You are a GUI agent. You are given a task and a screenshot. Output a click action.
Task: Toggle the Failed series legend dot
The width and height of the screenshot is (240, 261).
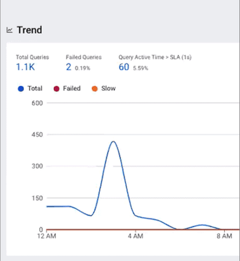click(57, 89)
